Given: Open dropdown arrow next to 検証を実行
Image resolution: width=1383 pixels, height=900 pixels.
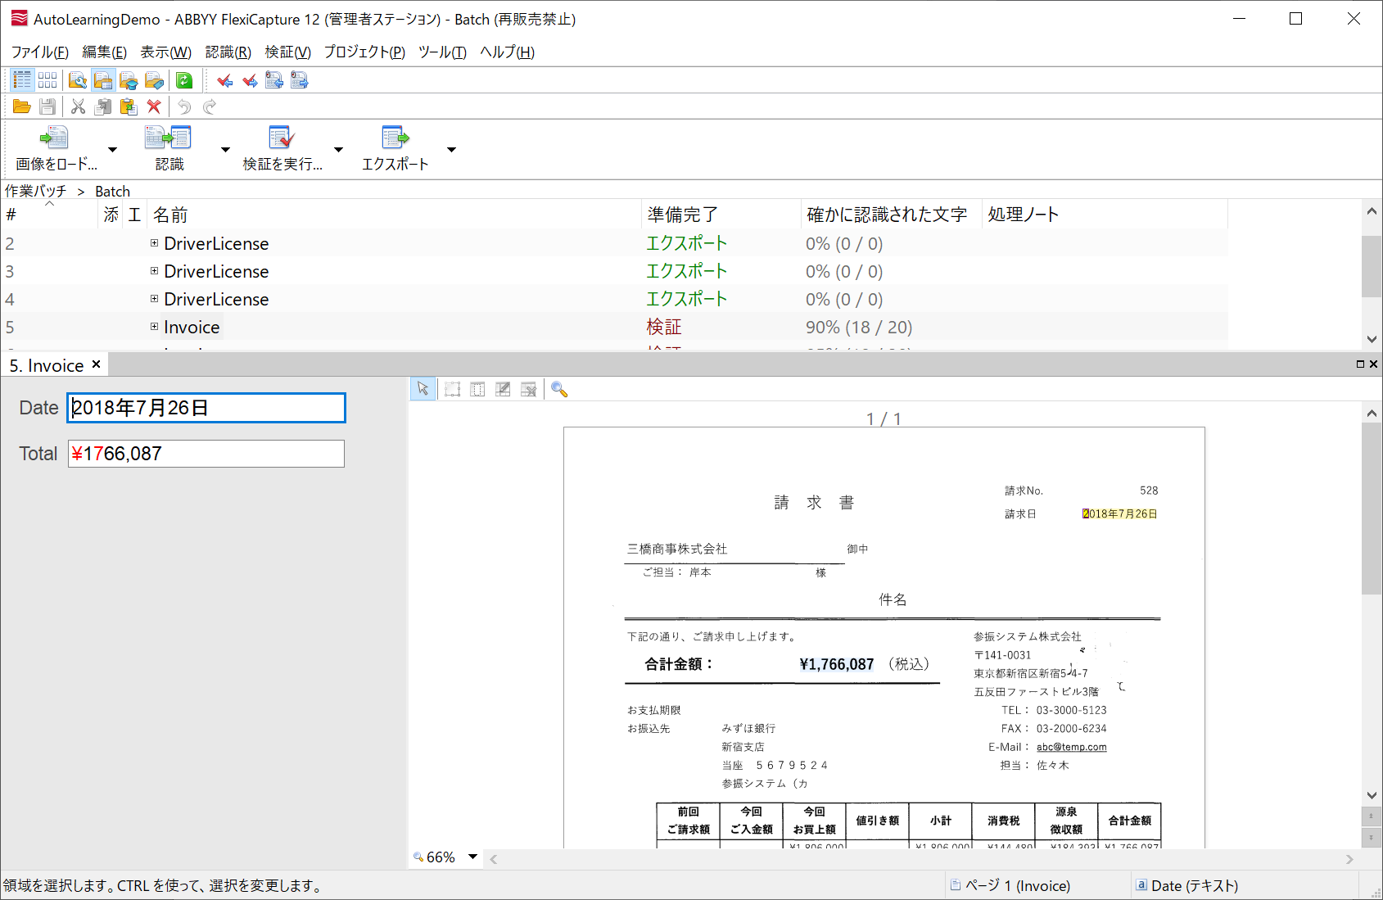Looking at the screenshot, I should [x=338, y=150].
